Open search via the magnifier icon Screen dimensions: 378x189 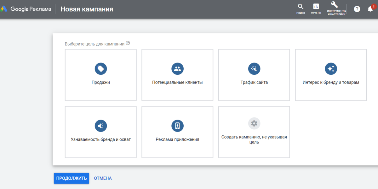(x=301, y=6)
